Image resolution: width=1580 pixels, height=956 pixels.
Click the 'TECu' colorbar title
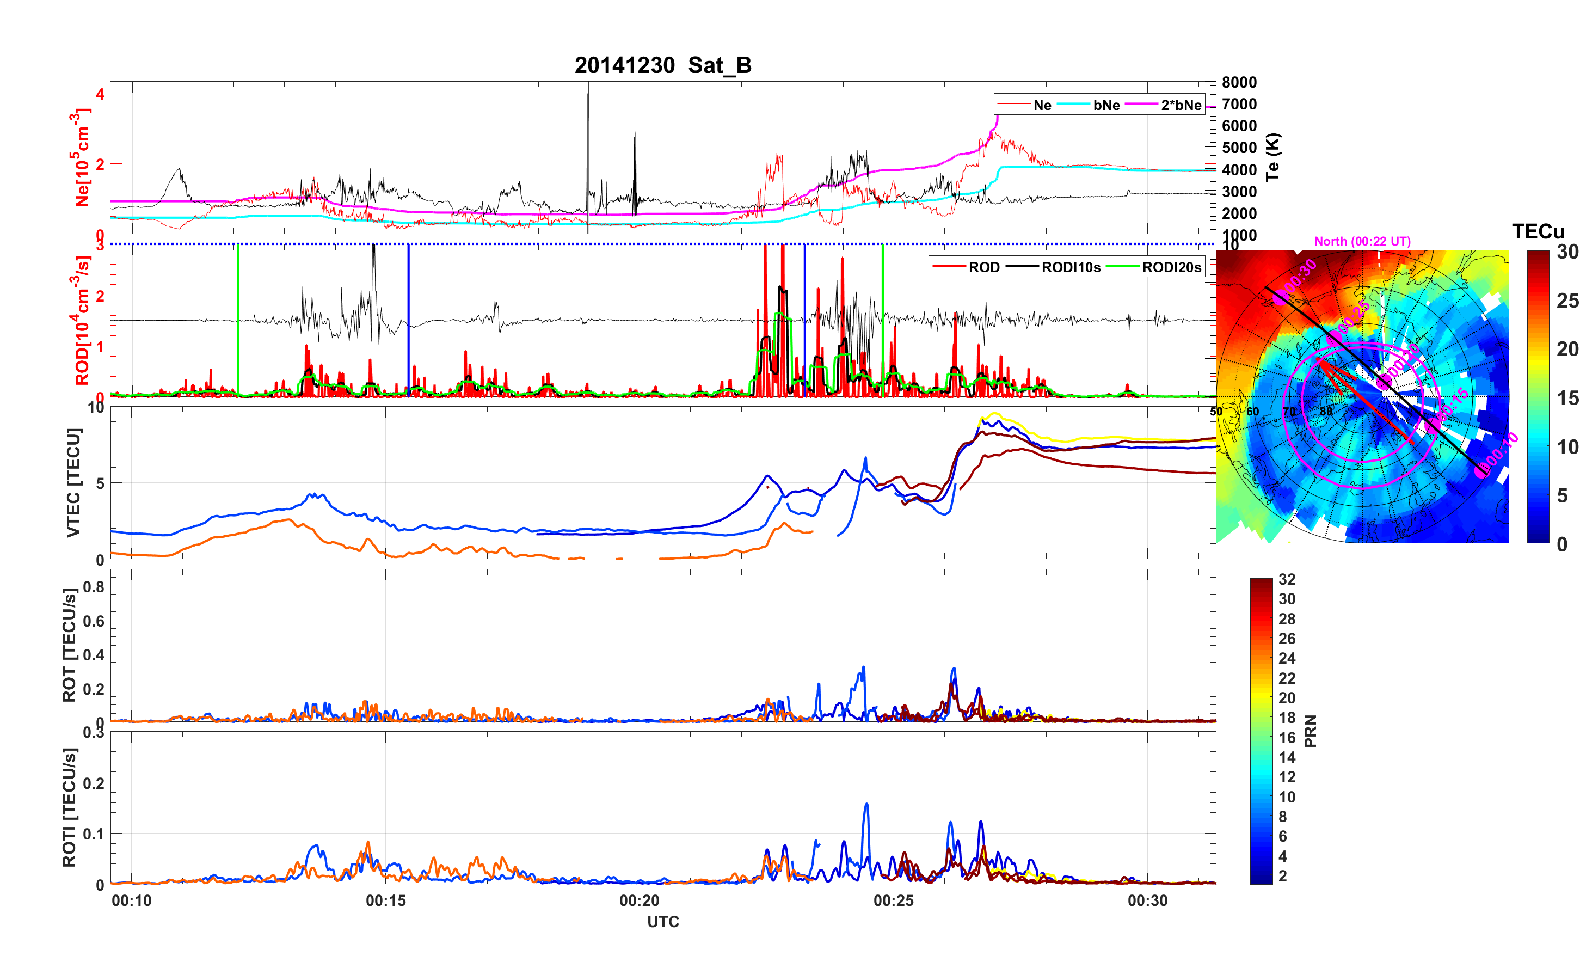(x=1538, y=231)
